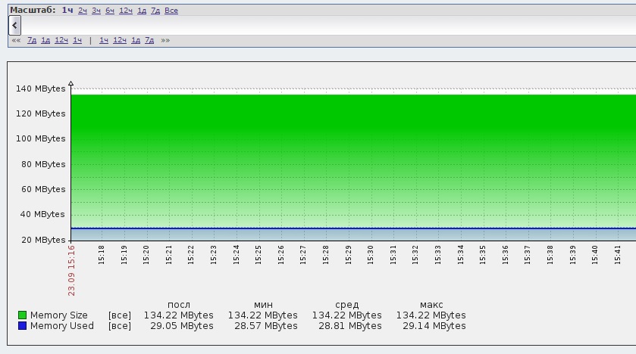The height and width of the screenshot is (354, 636).
Task: Click the blue Memory Used legend swatch
Action: pos(22,326)
